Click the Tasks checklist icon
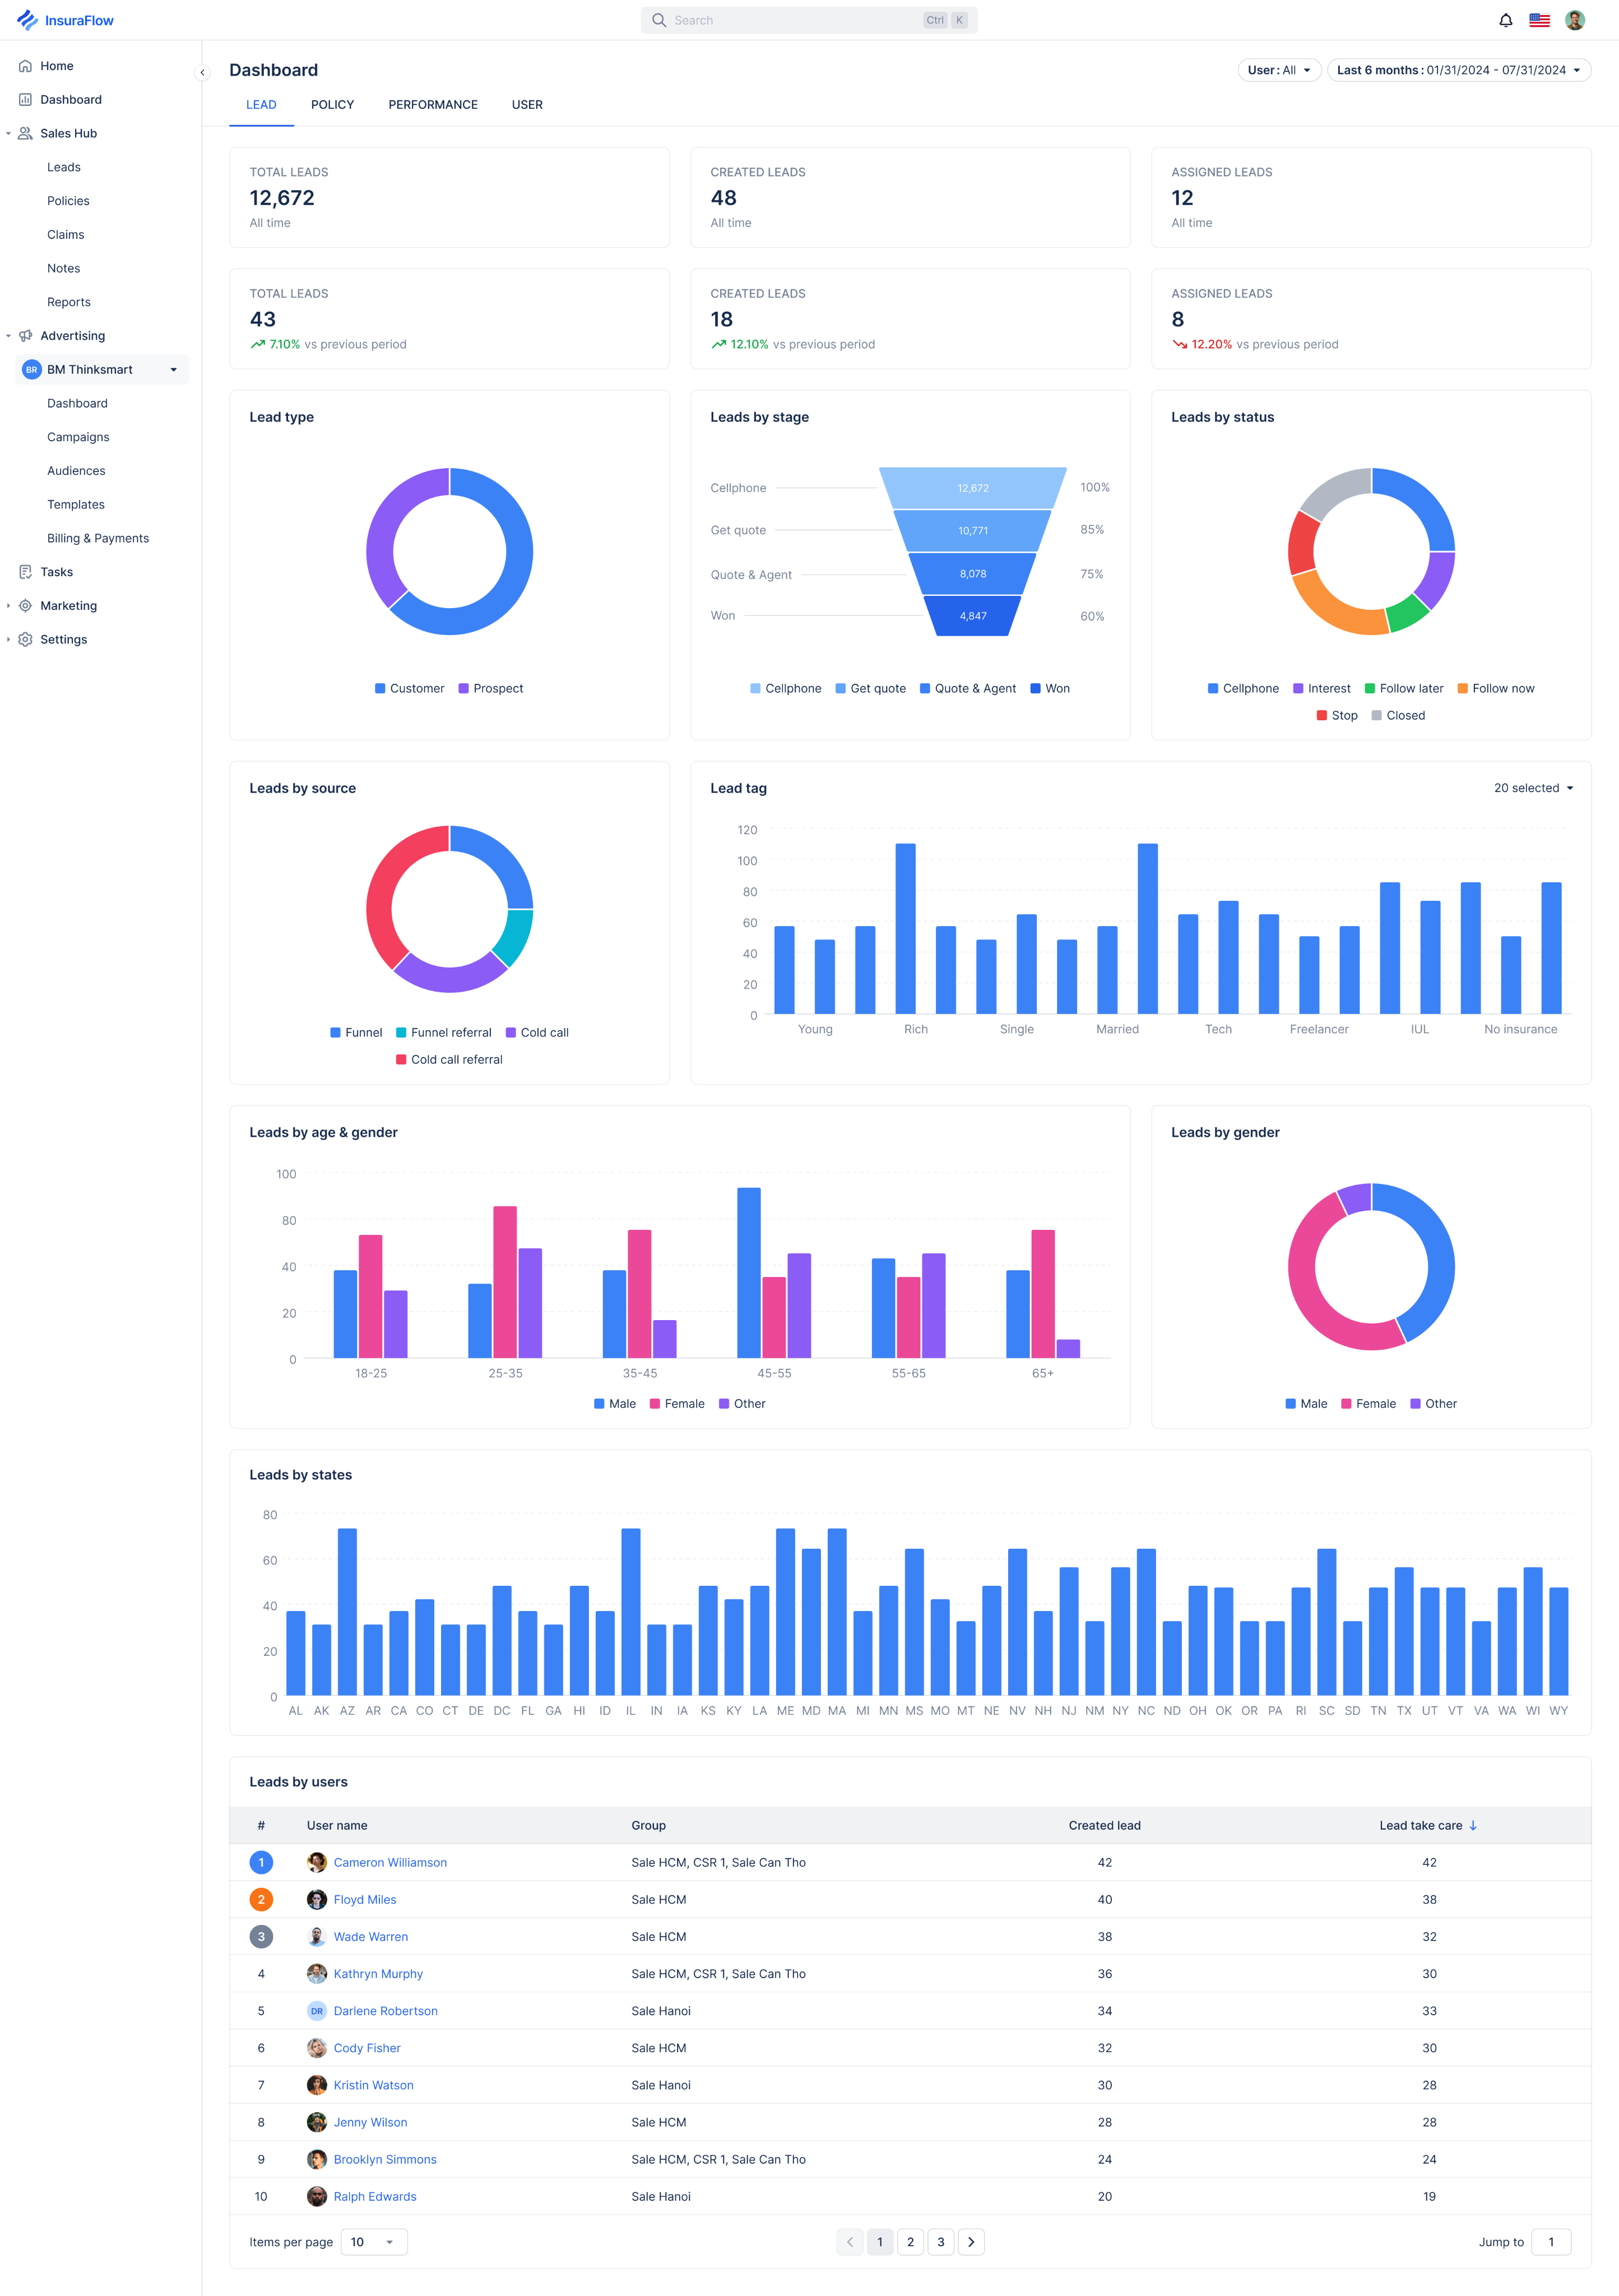1619x2296 pixels. click(x=26, y=572)
